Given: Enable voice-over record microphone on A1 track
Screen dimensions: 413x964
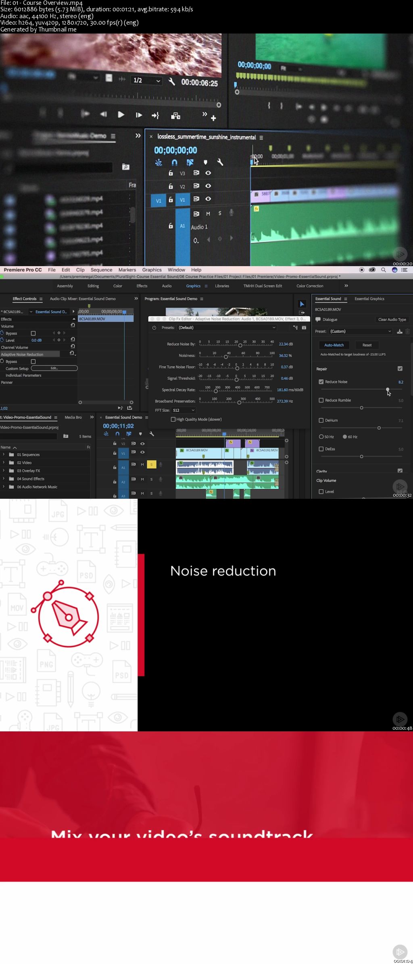Looking at the screenshot, I should pyautogui.click(x=161, y=464).
